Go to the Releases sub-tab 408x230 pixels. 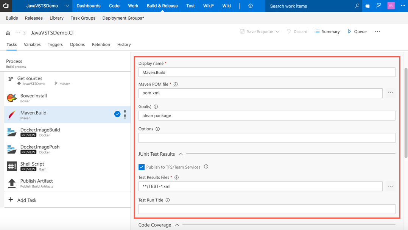point(34,18)
